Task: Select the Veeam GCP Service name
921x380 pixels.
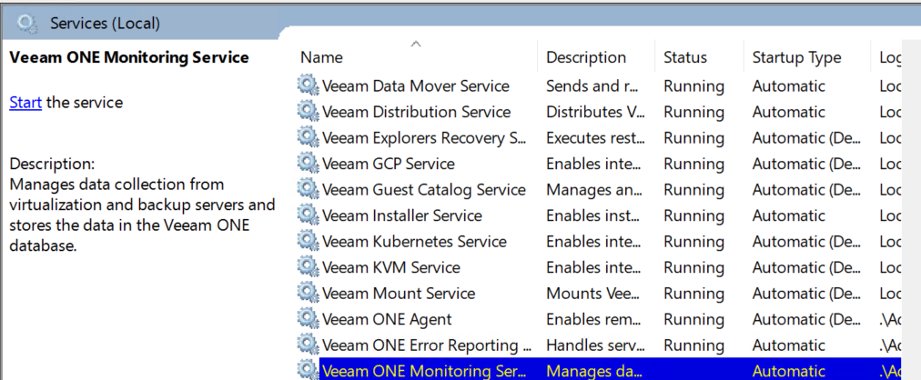Action: click(389, 164)
